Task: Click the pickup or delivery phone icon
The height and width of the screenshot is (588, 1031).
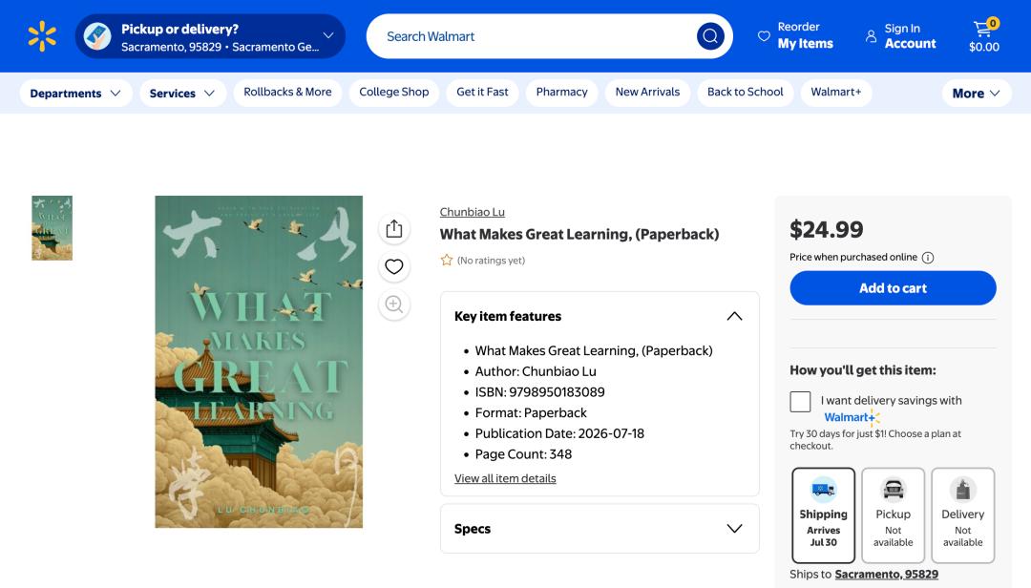Action: [x=97, y=36]
